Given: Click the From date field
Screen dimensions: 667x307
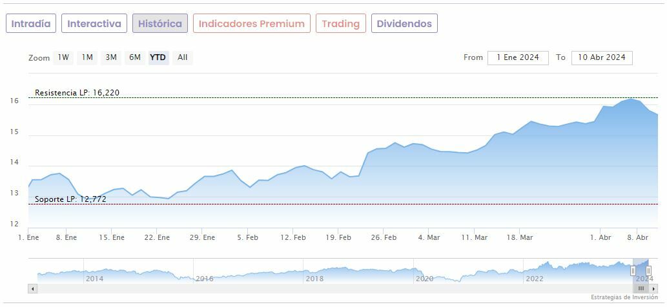Looking at the screenshot, I should pos(518,57).
